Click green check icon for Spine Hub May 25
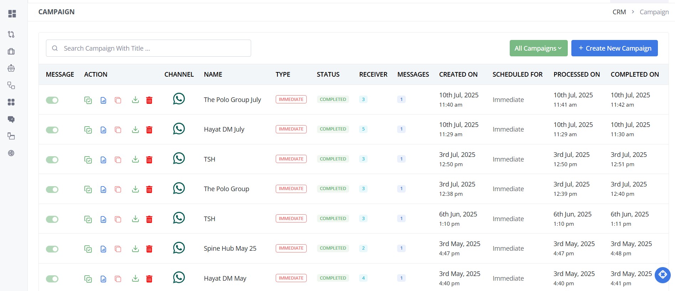 pyautogui.click(x=88, y=249)
